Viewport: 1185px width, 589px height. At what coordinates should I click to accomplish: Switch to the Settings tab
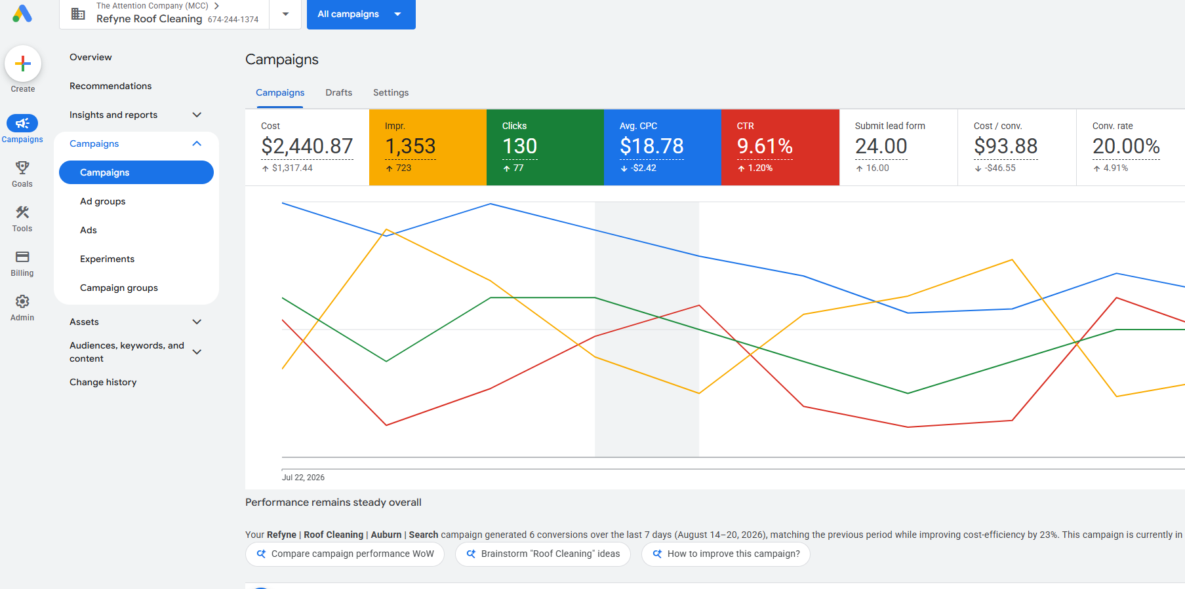[391, 92]
